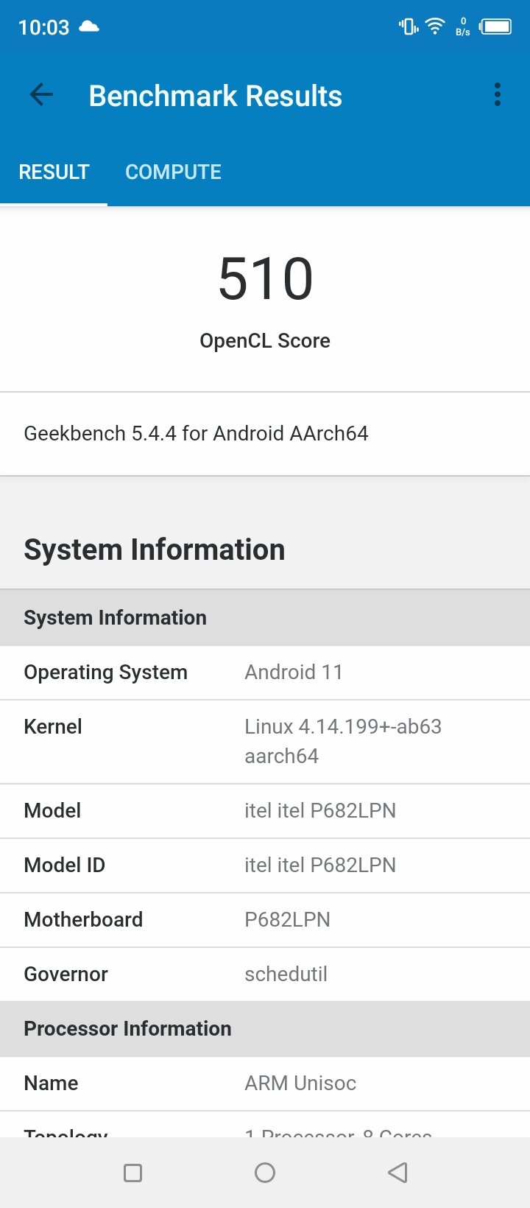Screen dimensions: 530x1208
Task: Tap the cloud icon in status bar
Action: coord(89,27)
